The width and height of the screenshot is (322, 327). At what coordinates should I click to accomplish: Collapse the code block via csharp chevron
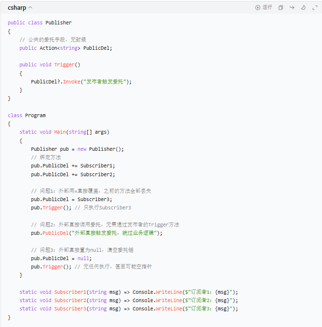[30, 8]
